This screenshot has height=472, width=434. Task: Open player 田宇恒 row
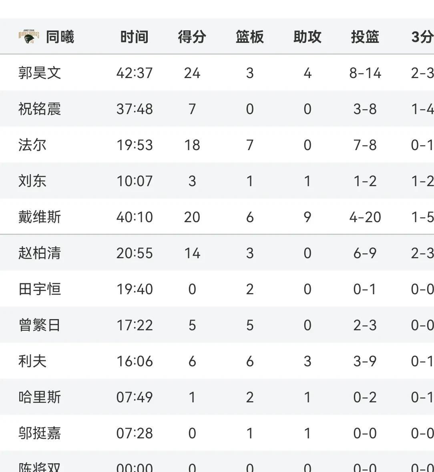(217, 289)
